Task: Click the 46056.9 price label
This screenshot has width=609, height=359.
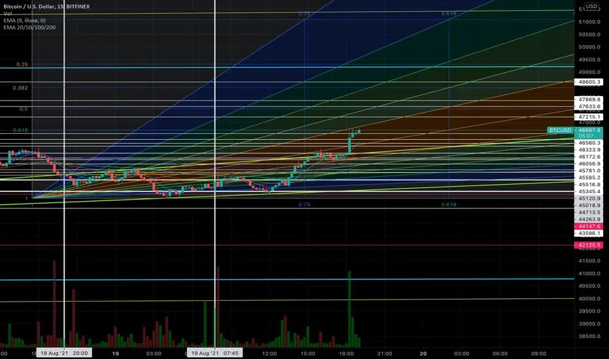Action: tap(589, 164)
